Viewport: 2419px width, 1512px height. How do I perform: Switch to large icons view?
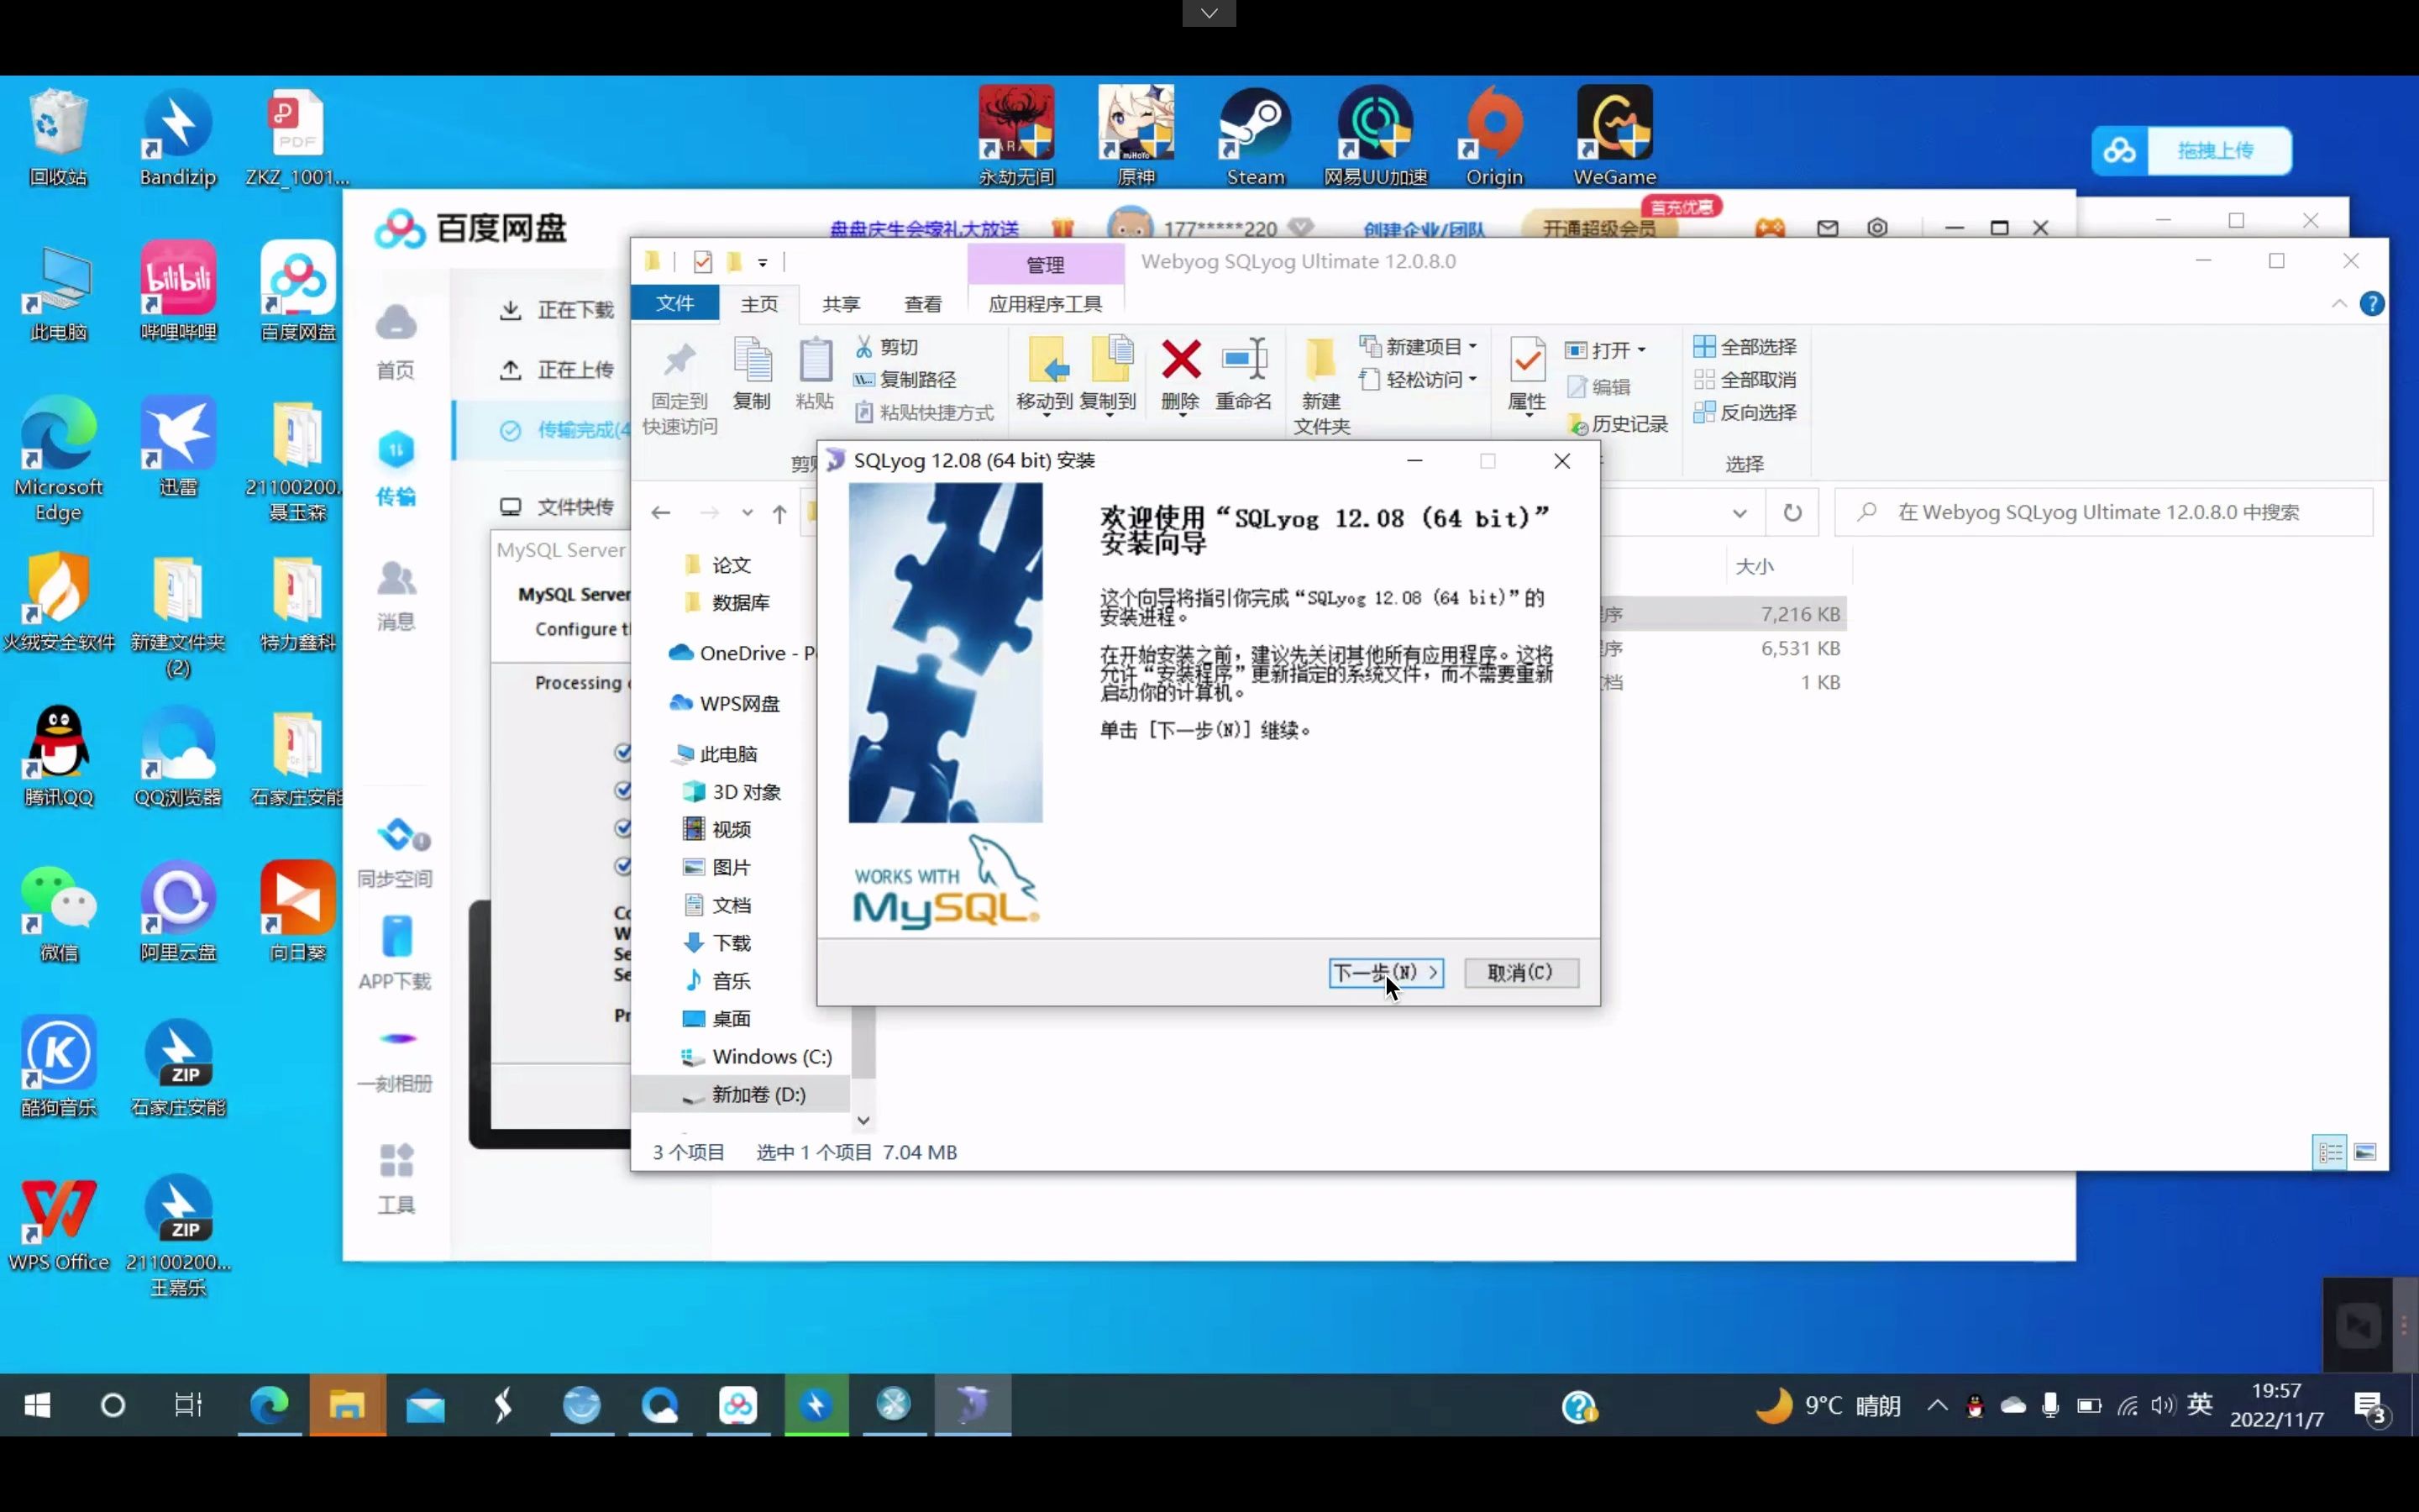pyautogui.click(x=2365, y=1152)
